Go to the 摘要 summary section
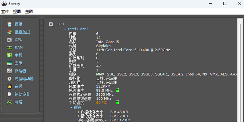This screenshot has width=244, height=122. 19,24
